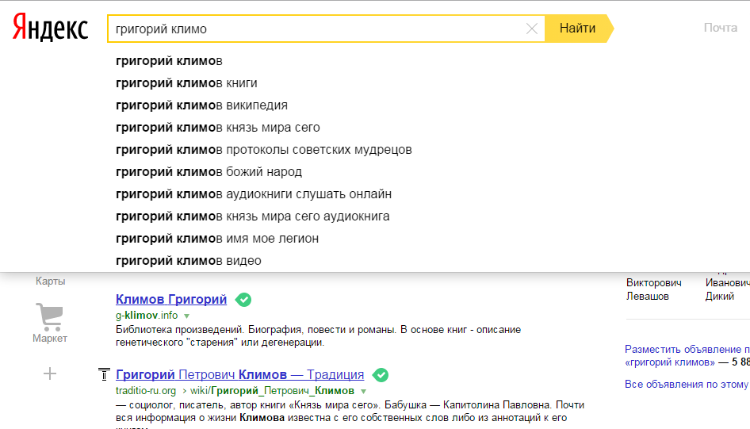The height and width of the screenshot is (429, 750).
Task: Choose suggestion 'григорий климов божий народ'
Action: [x=209, y=172]
